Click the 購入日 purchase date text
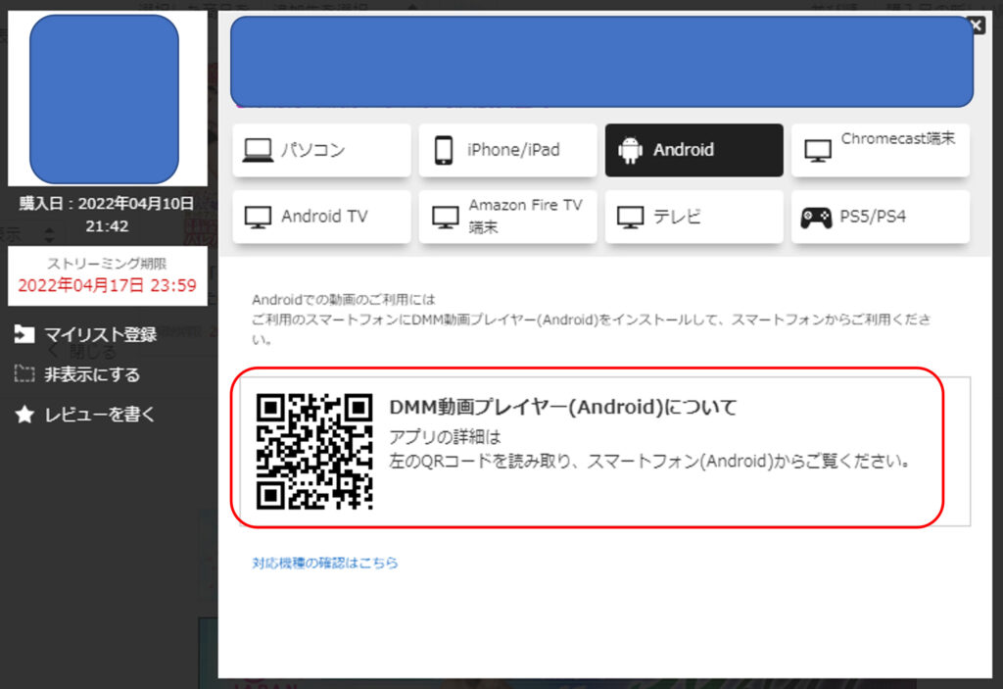Viewport: 1003px width, 689px height. tap(107, 204)
